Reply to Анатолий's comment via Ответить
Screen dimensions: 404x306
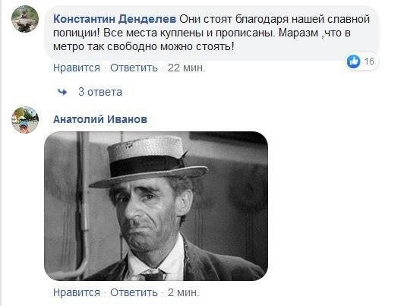coord(134,292)
